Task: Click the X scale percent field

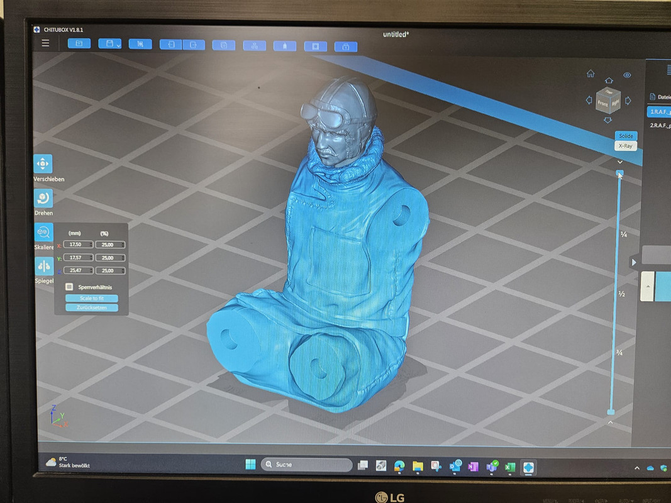Action: (x=111, y=245)
